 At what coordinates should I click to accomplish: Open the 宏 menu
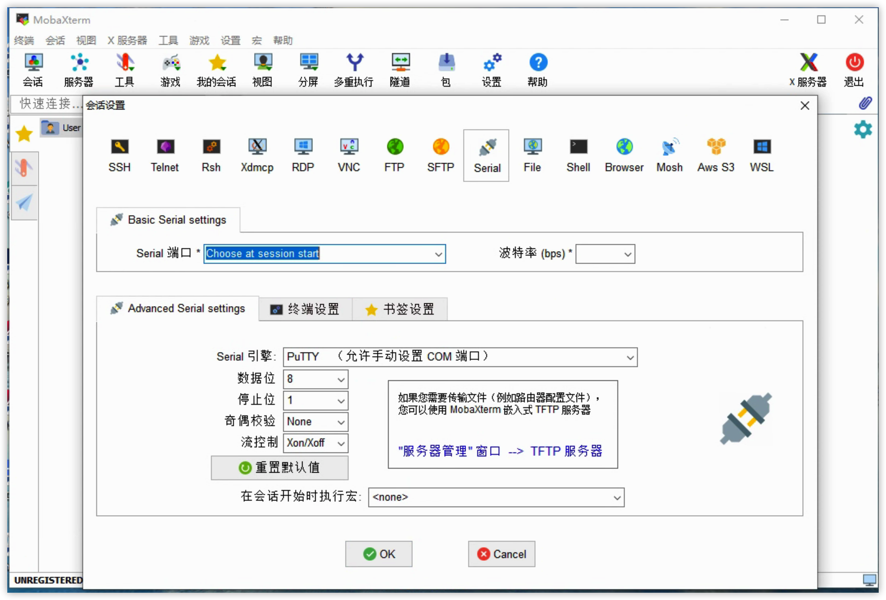257,40
